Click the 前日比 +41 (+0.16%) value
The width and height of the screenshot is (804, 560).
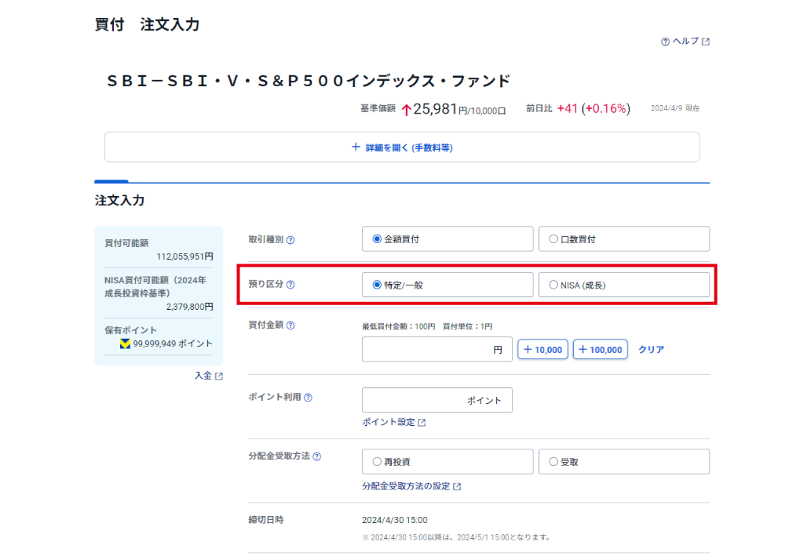(594, 108)
